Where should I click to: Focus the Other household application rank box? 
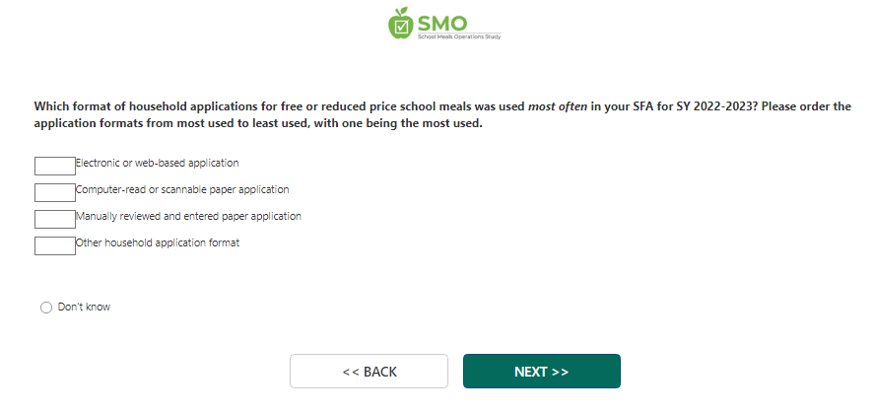pyautogui.click(x=55, y=244)
